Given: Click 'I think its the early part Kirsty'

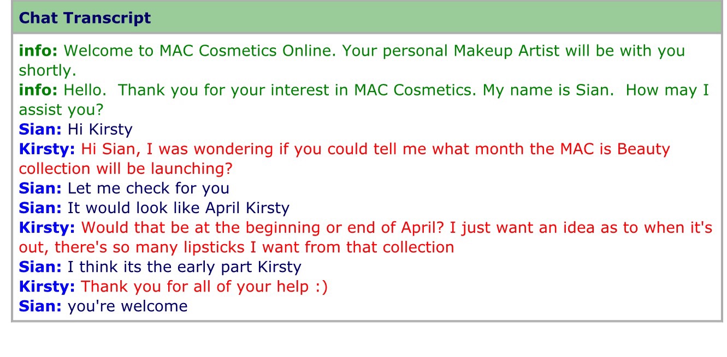Looking at the screenshot, I should point(184,267).
